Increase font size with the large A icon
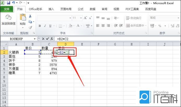The width and height of the screenshot is (181, 107). 85,18
